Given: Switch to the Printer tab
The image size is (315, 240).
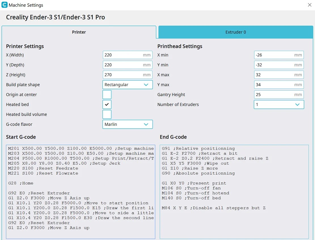Looking at the screenshot, I should 79,32.
